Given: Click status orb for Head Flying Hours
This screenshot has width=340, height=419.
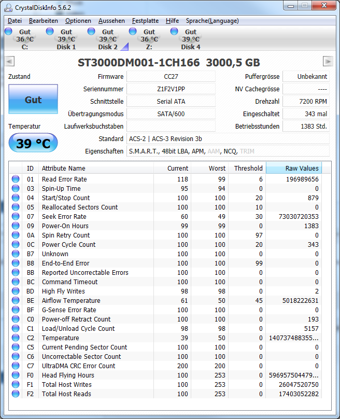Looking at the screenshot, I should pos(16,375).
